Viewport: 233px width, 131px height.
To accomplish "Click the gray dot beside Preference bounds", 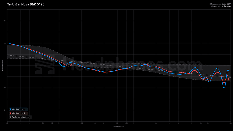I will [x=10, y=117].
